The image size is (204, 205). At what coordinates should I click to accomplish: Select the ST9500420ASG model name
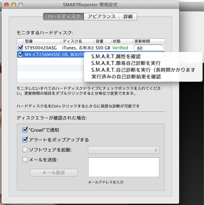(x=41, y=48)
